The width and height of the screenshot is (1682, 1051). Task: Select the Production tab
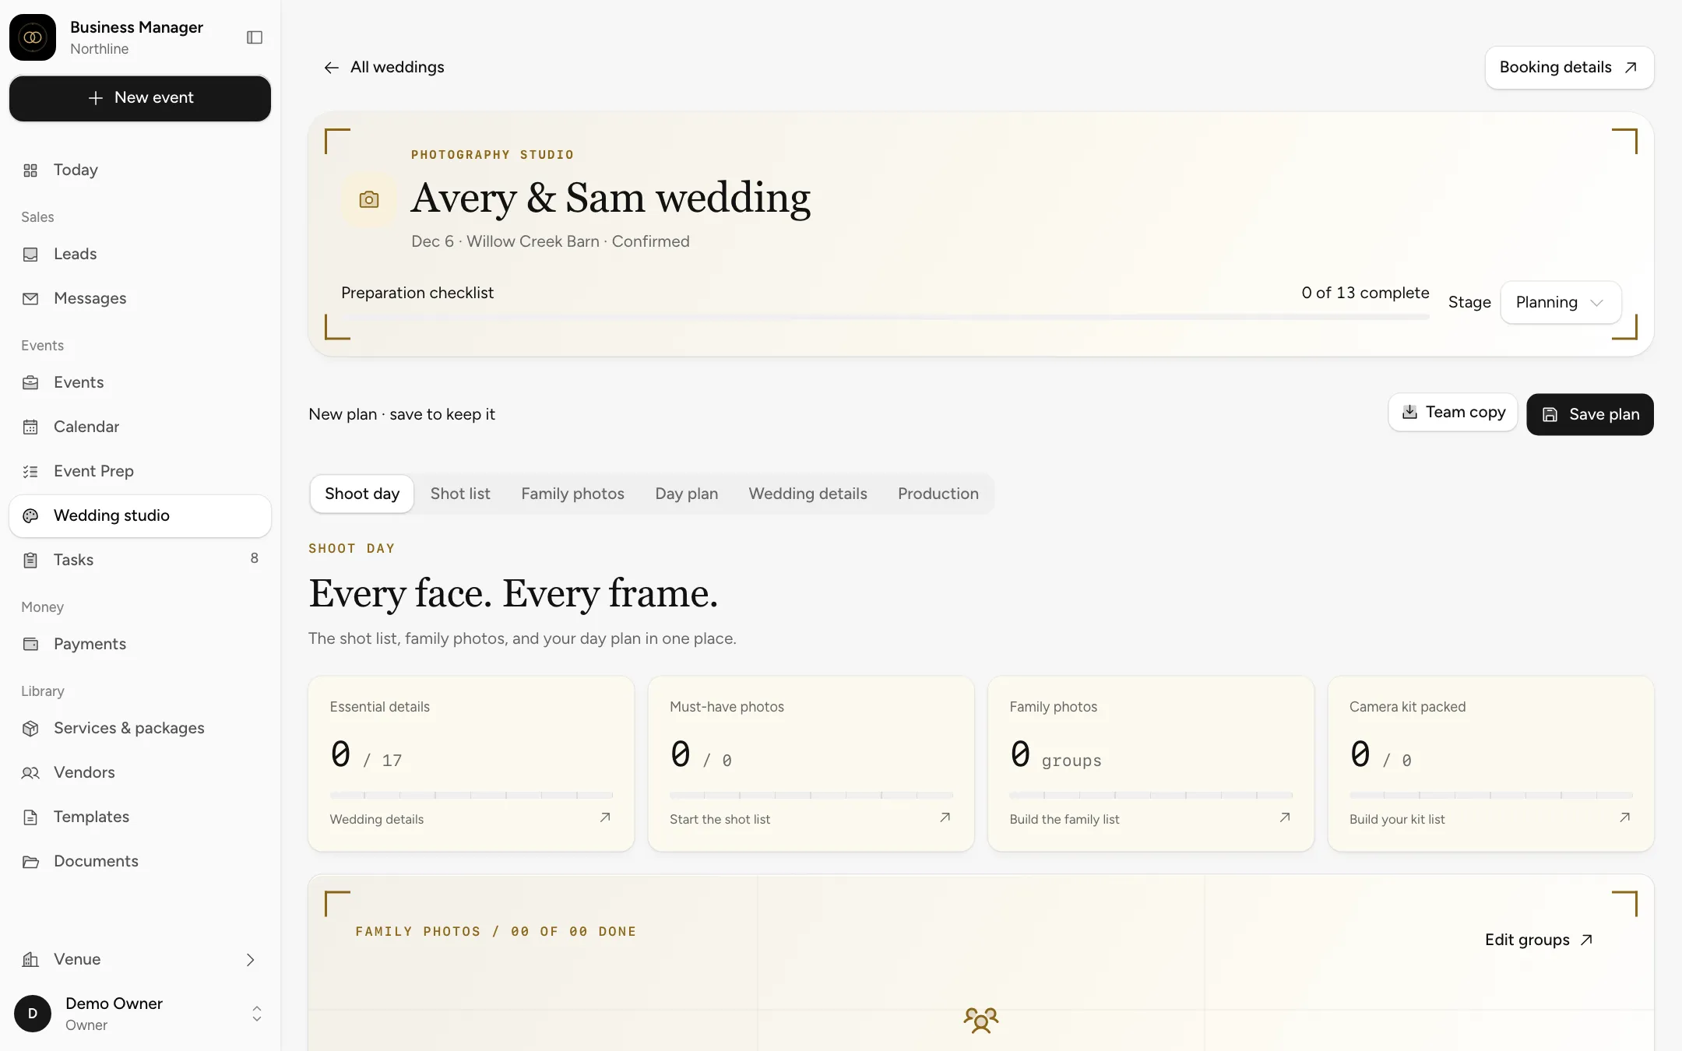pos(938,494)
